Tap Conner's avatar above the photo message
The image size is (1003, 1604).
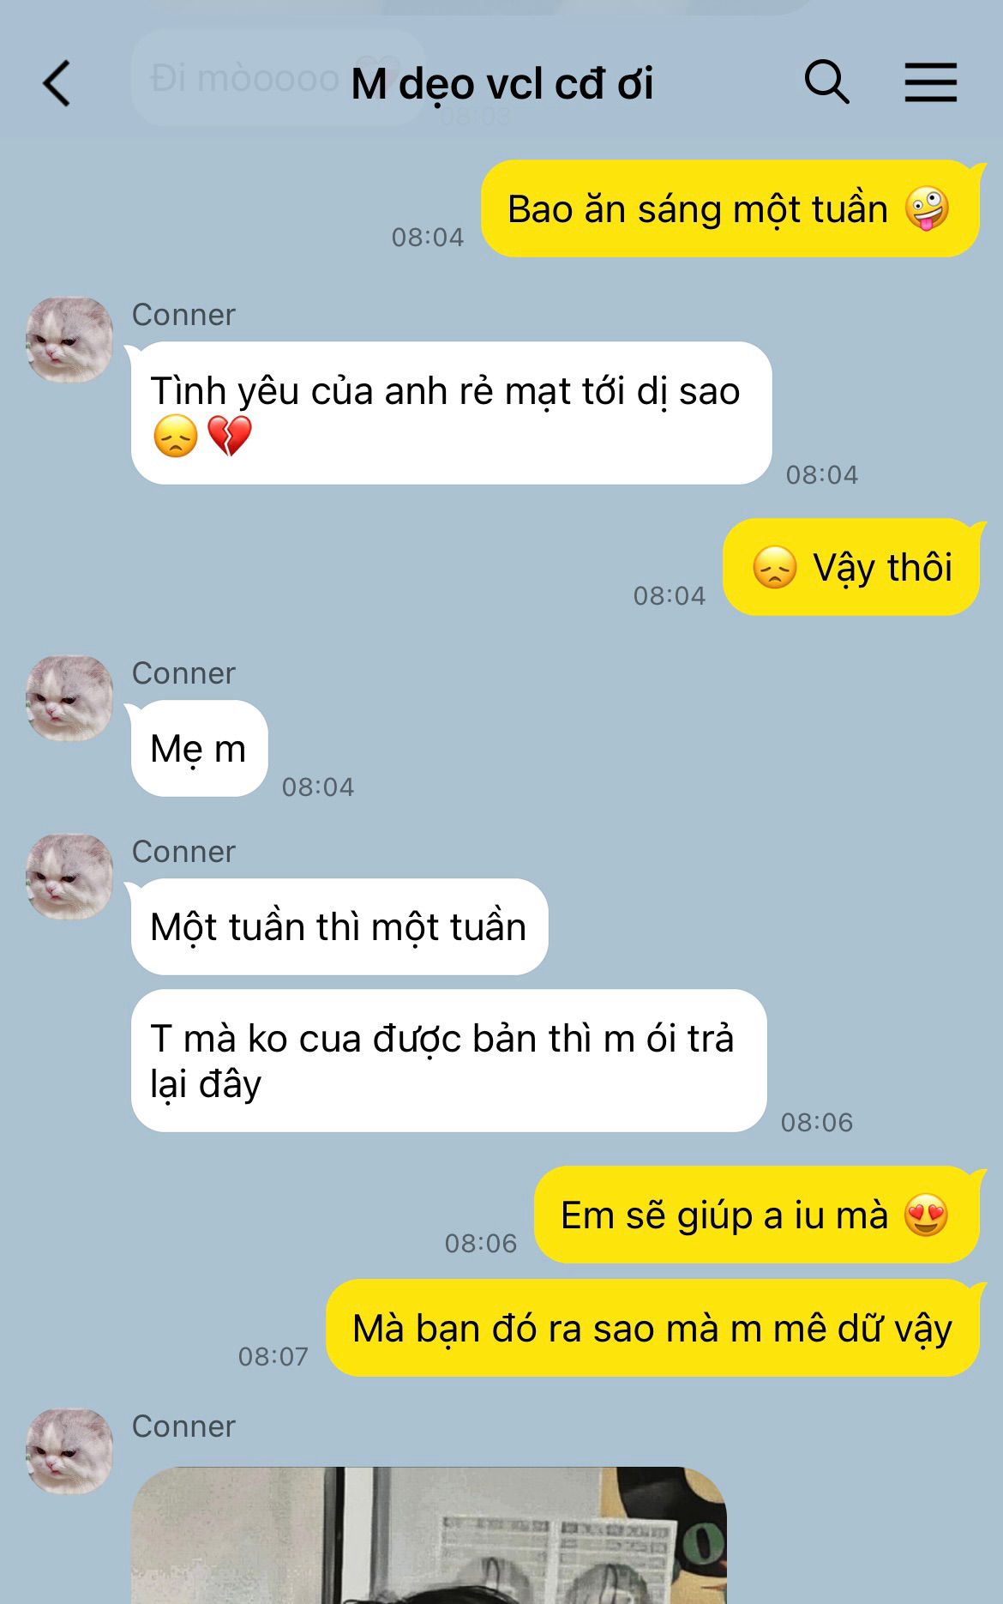pos(69,1451)
